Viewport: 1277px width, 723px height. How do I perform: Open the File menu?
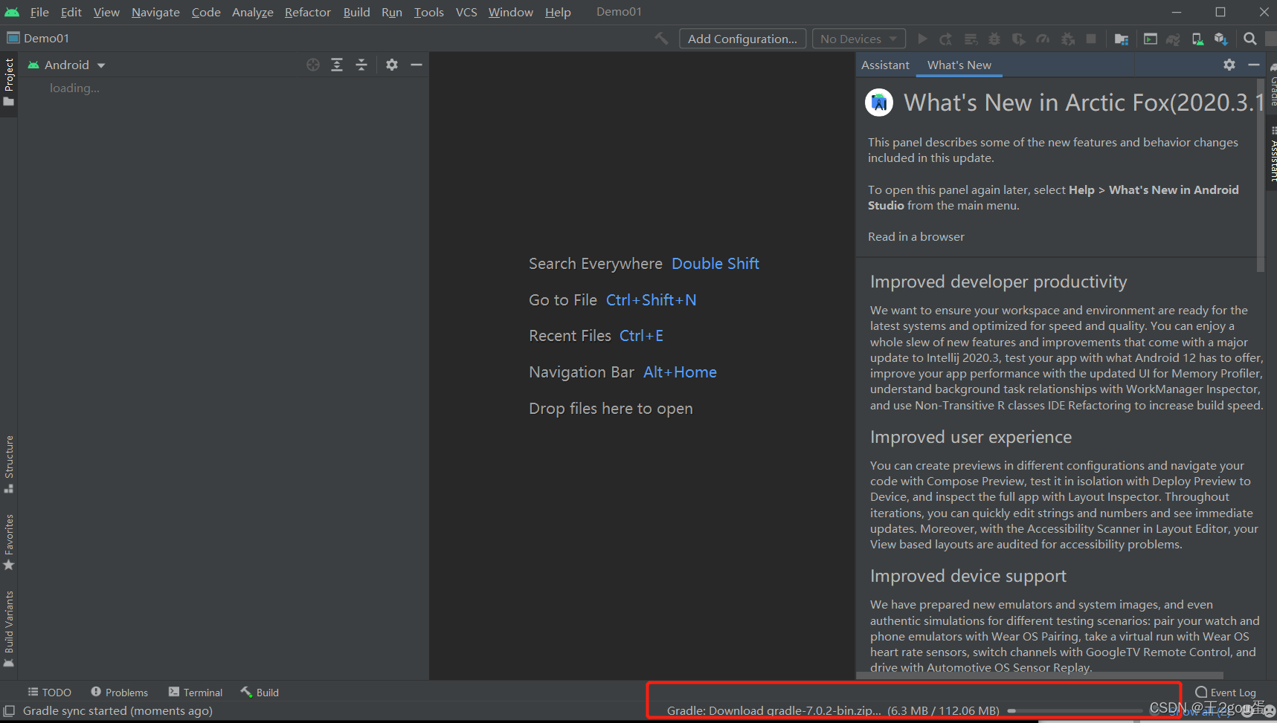point(39,12)
